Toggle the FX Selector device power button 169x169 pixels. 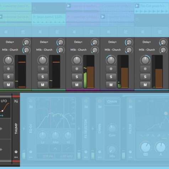pos(86,101)
